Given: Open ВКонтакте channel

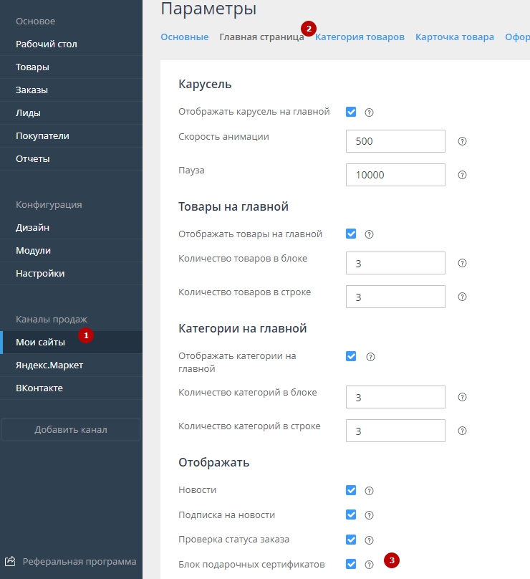Looking at the screenshot, I should 71,388.
